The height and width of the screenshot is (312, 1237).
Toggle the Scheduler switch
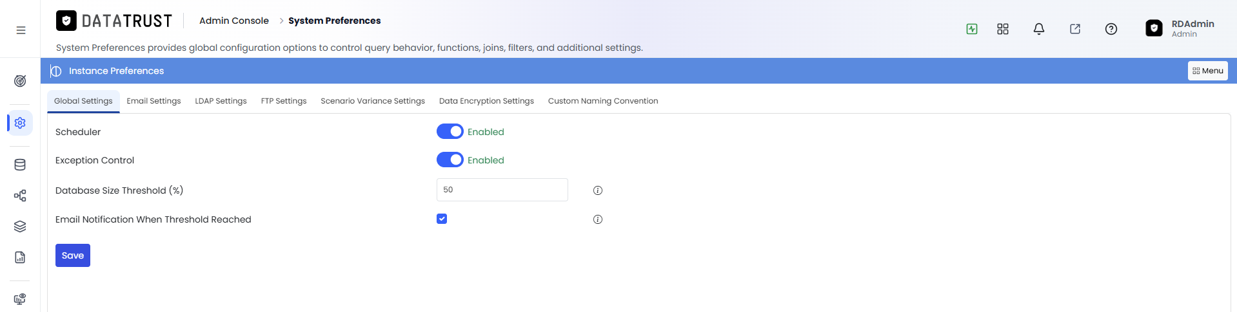click(x=450, y=131)
